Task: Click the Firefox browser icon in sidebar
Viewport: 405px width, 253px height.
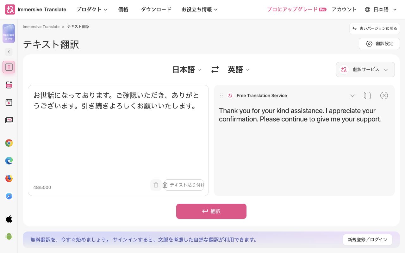Action: [9, 179]
